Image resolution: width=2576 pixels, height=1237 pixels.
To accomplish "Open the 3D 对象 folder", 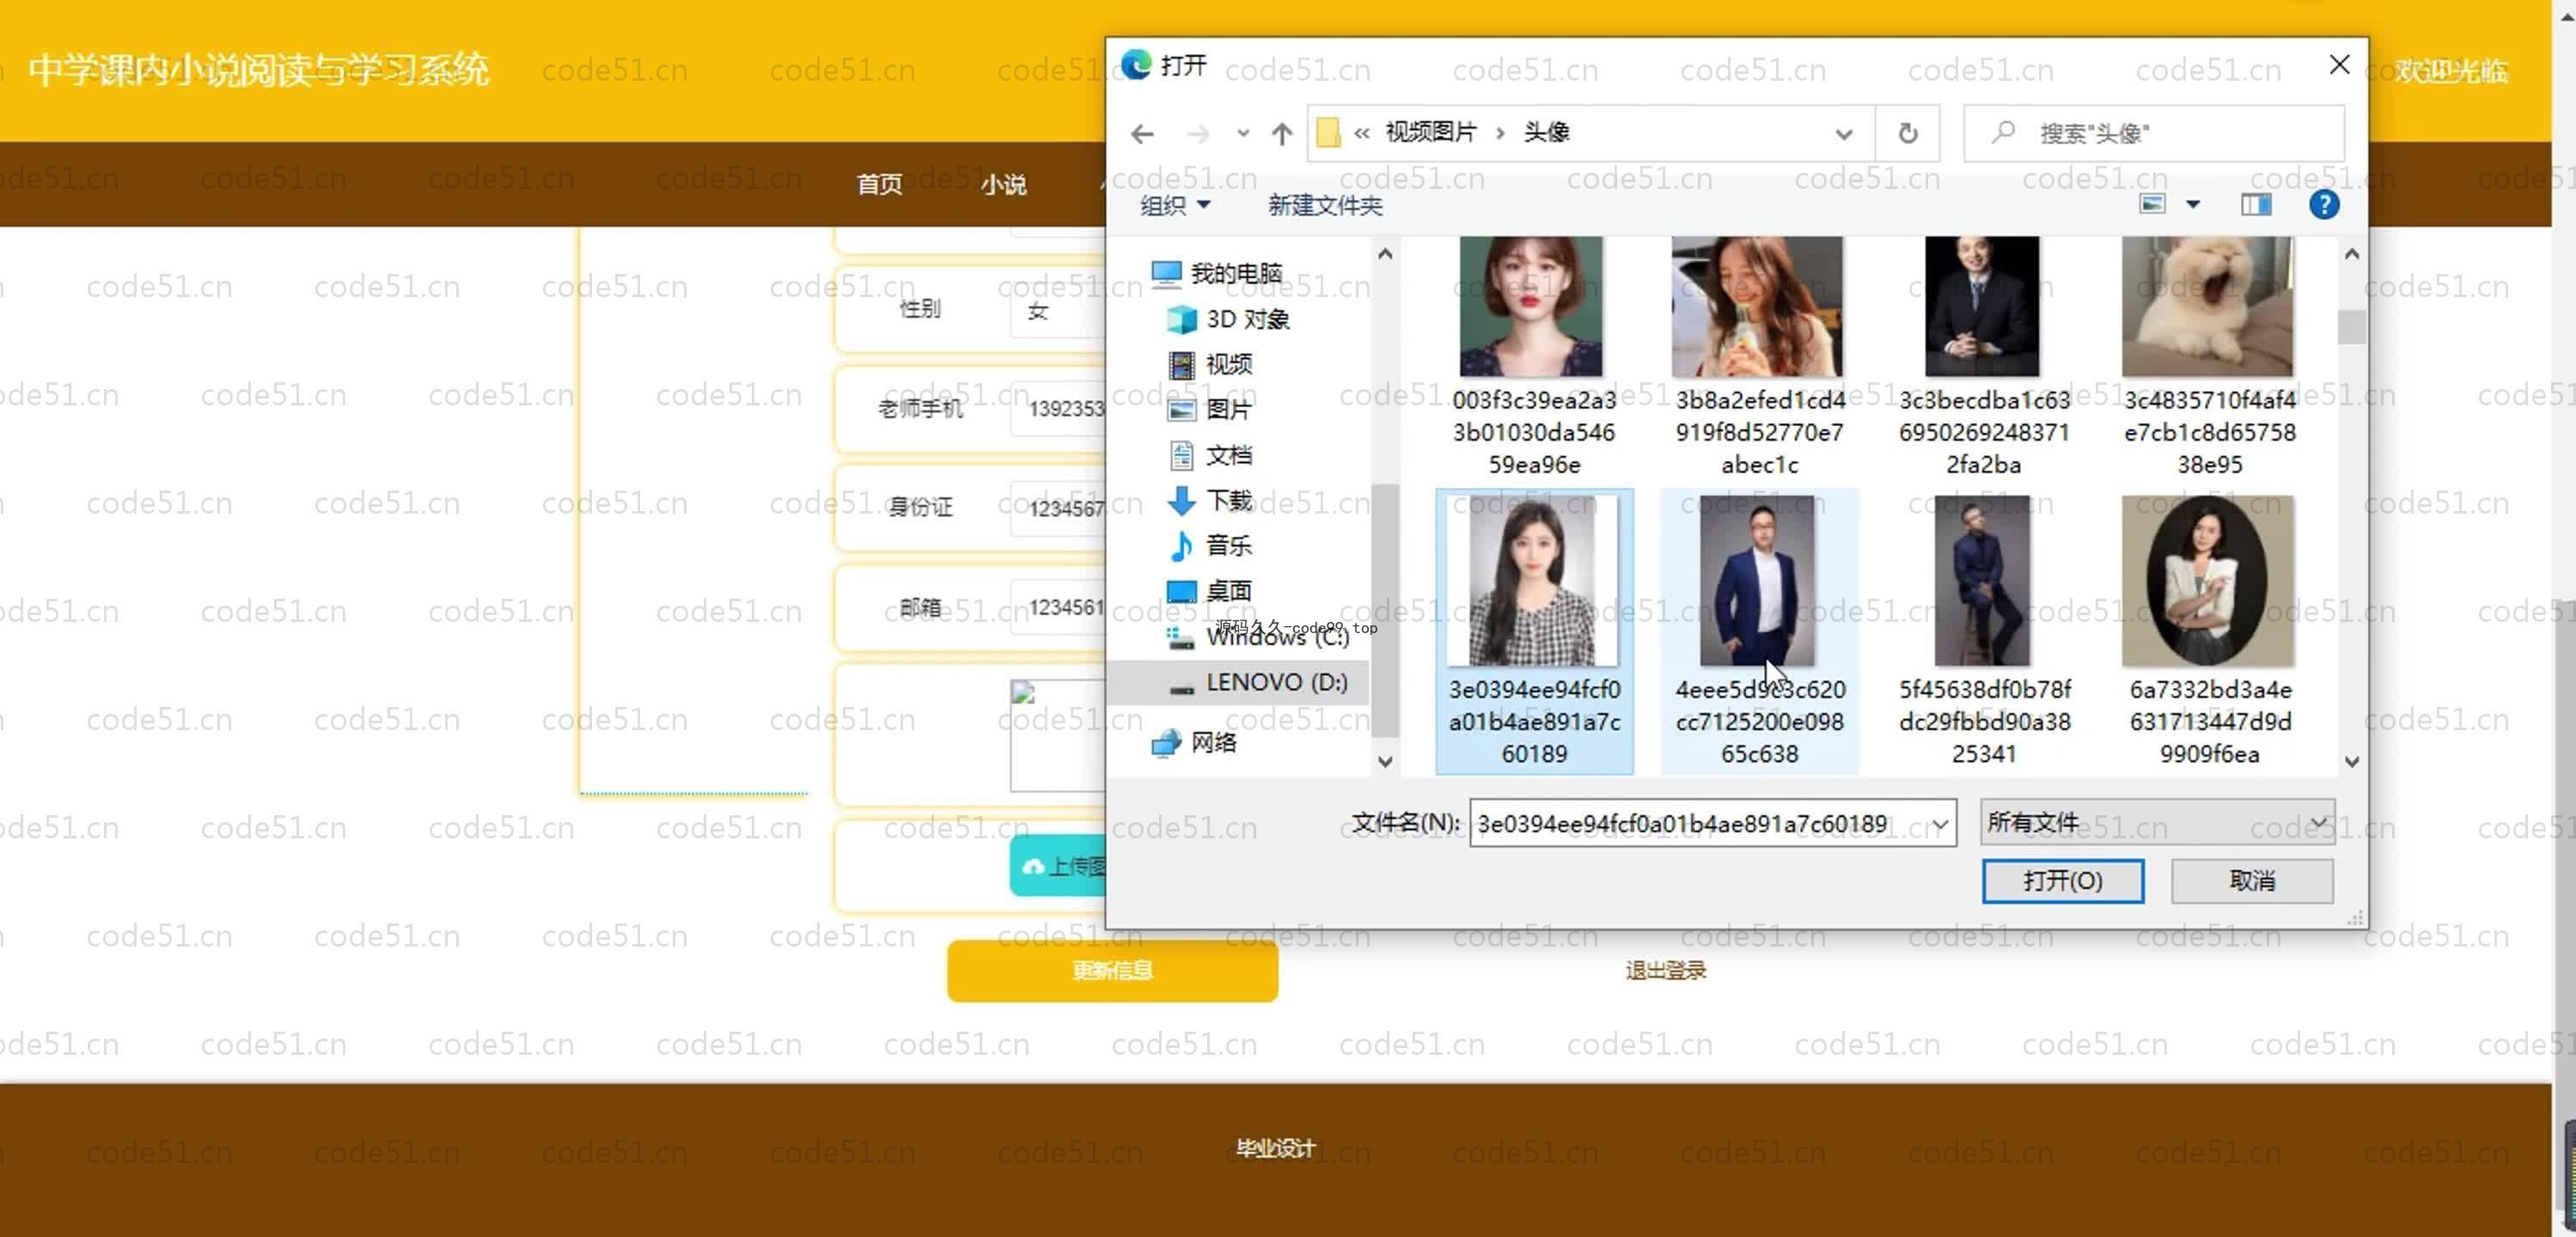I will pos(1246,319).
